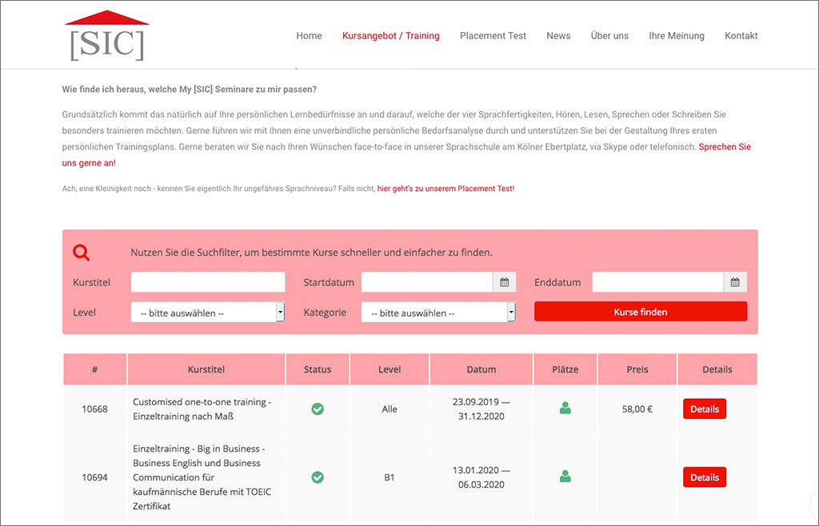
Task: Click green places person icon for 10668
Action: (x=565, y=408)
